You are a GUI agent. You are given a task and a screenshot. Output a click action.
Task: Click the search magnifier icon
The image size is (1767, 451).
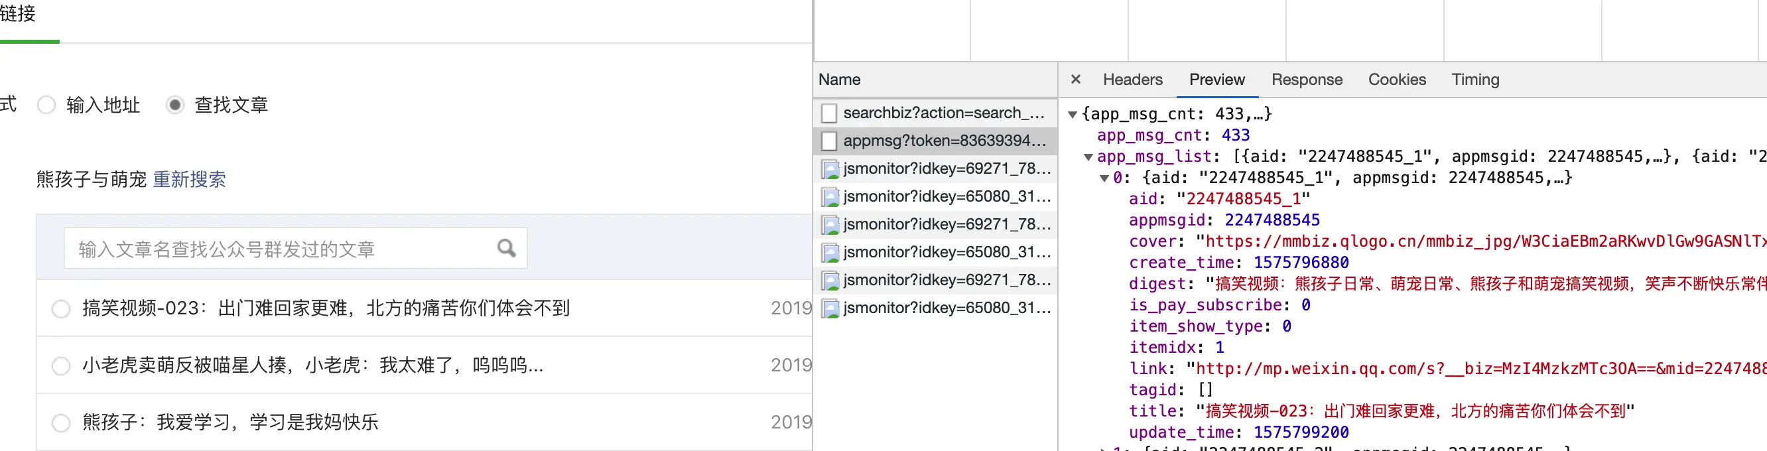(506, 248)
